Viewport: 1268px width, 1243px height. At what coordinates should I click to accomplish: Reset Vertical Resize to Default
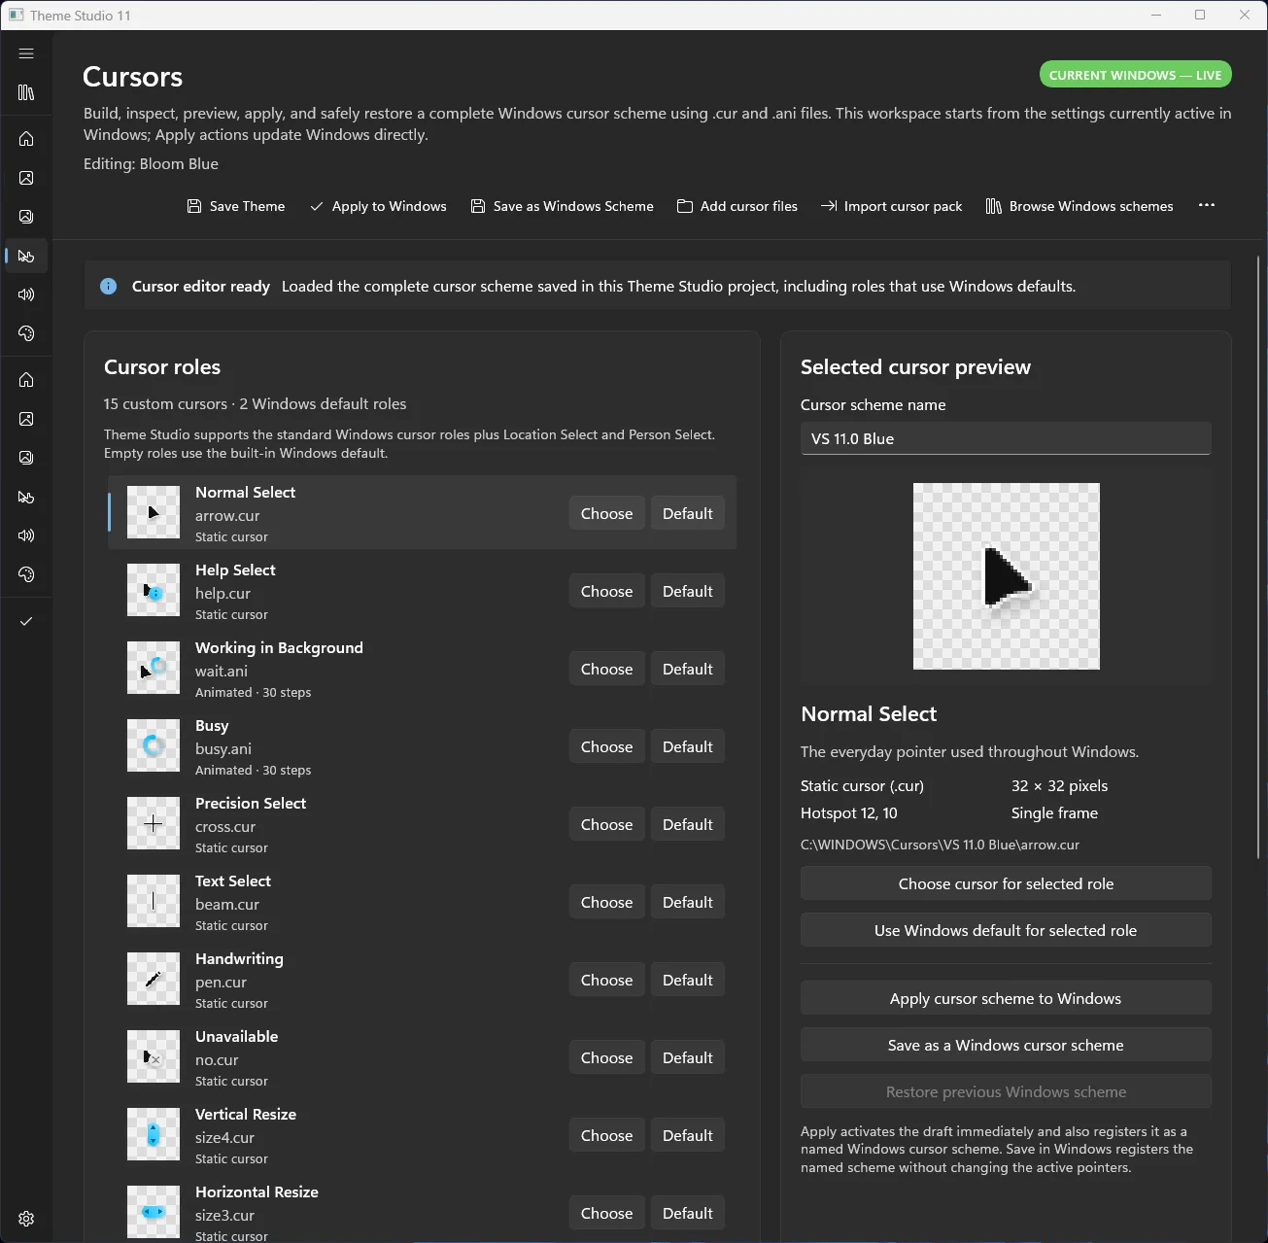click(x=687, y=1135)
